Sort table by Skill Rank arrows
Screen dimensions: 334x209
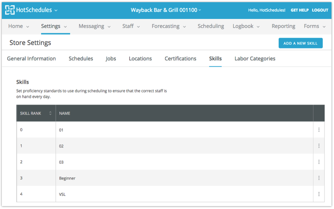[50, 113]
